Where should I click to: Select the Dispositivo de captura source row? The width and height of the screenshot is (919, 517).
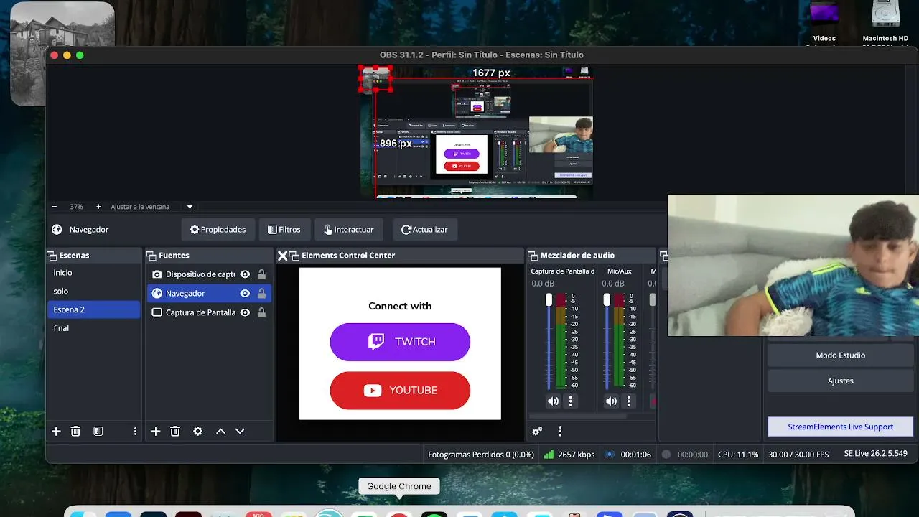pyautogui.click(x=209, y=274)
